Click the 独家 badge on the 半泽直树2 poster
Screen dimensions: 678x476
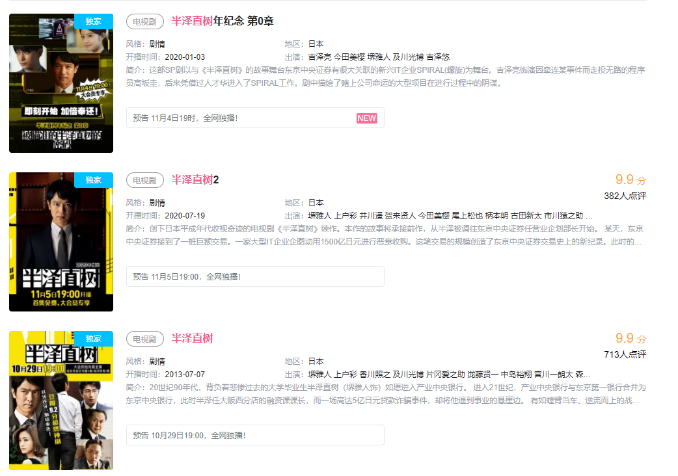pos(94,179)
